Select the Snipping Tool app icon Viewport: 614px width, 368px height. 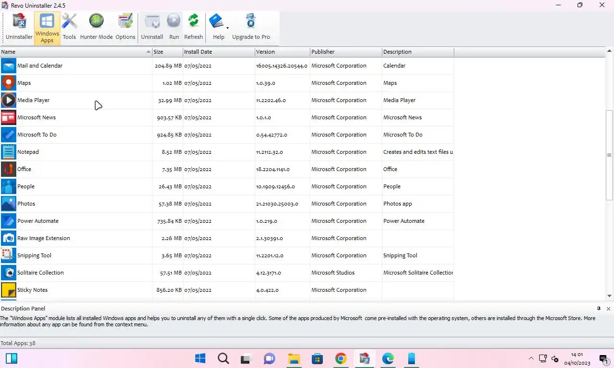[x=9, y=255]
